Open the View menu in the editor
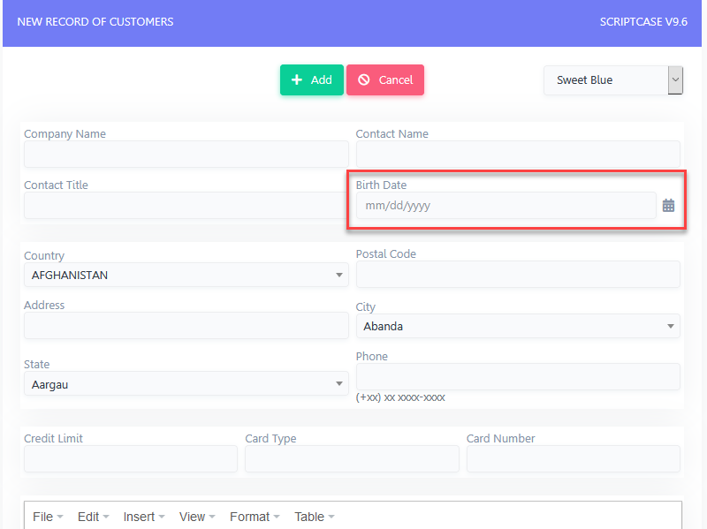 point(197,517)
